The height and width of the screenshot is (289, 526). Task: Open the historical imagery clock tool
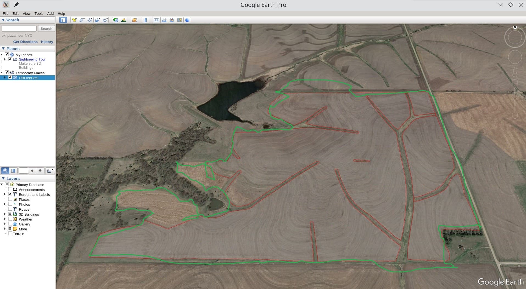(116, 20)
